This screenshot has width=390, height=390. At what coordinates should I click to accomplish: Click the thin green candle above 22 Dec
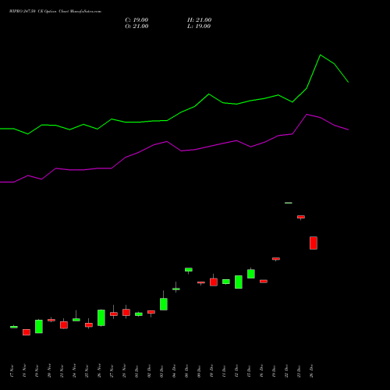[289, 203]
